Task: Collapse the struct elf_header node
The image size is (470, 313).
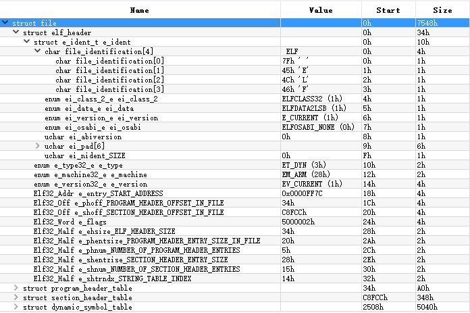Action: coord(16,32)
